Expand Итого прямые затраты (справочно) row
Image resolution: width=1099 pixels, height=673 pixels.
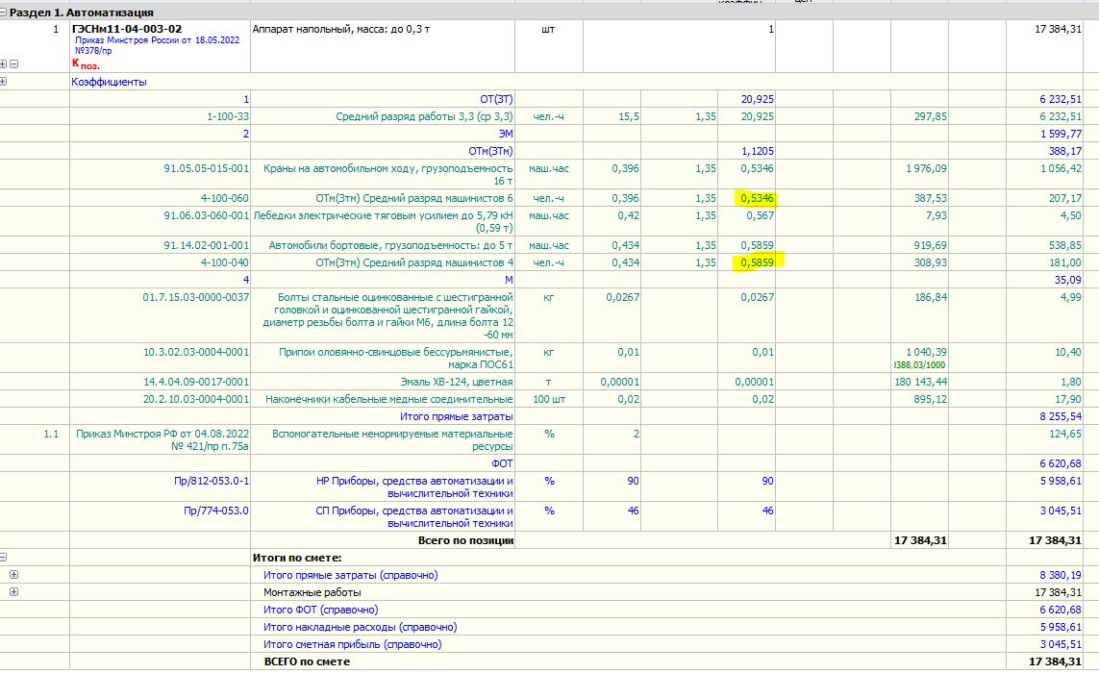pos(13,575)
